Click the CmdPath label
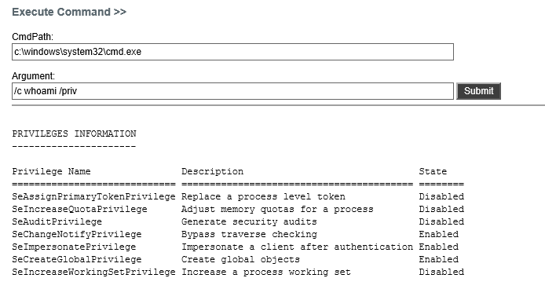 (x=33, y=37)
